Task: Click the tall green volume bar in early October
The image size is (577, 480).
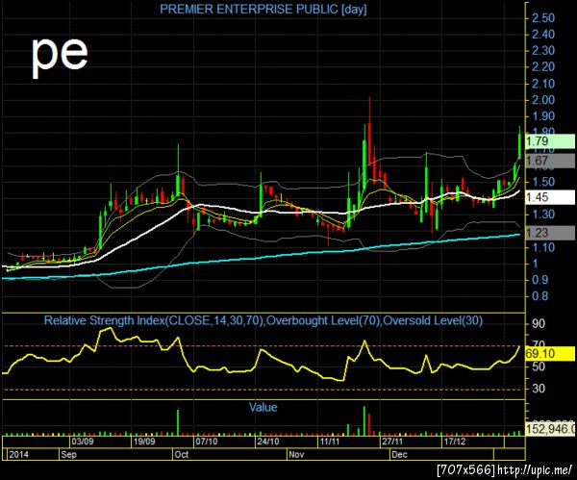Action: [x=178, y=422]
